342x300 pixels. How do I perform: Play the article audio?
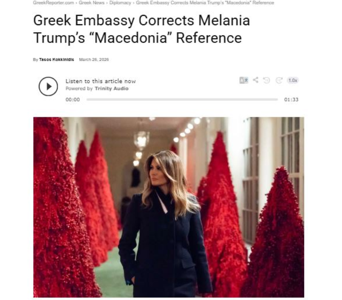pyautogui.click(x=48, y=86)
